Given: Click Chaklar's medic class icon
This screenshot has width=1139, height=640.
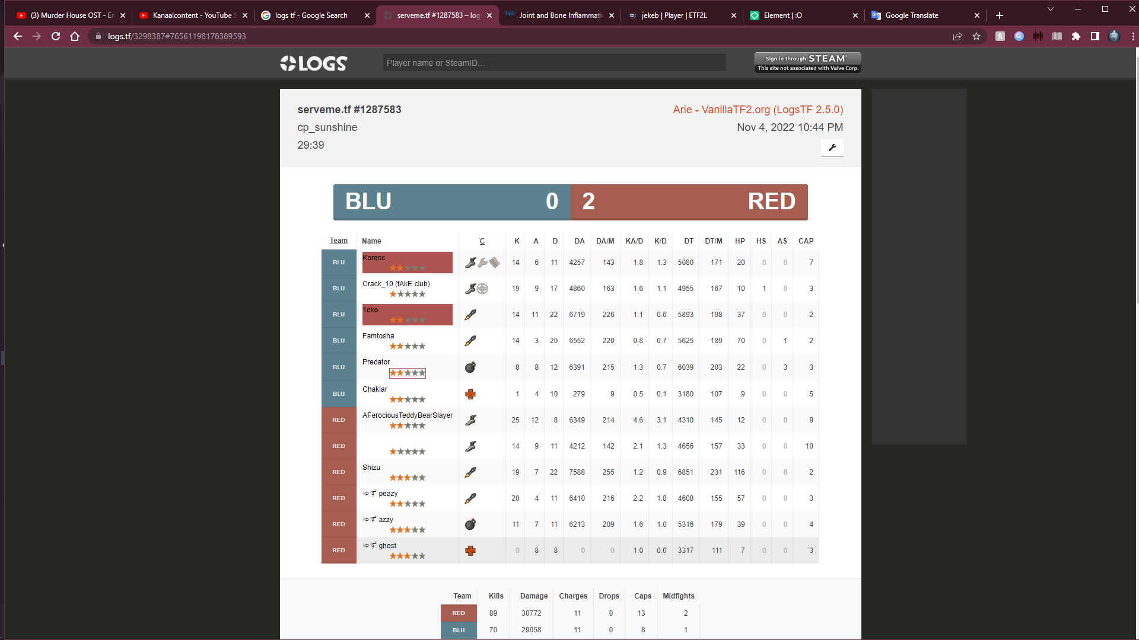Looking at the screenshot, I should 470,394.
